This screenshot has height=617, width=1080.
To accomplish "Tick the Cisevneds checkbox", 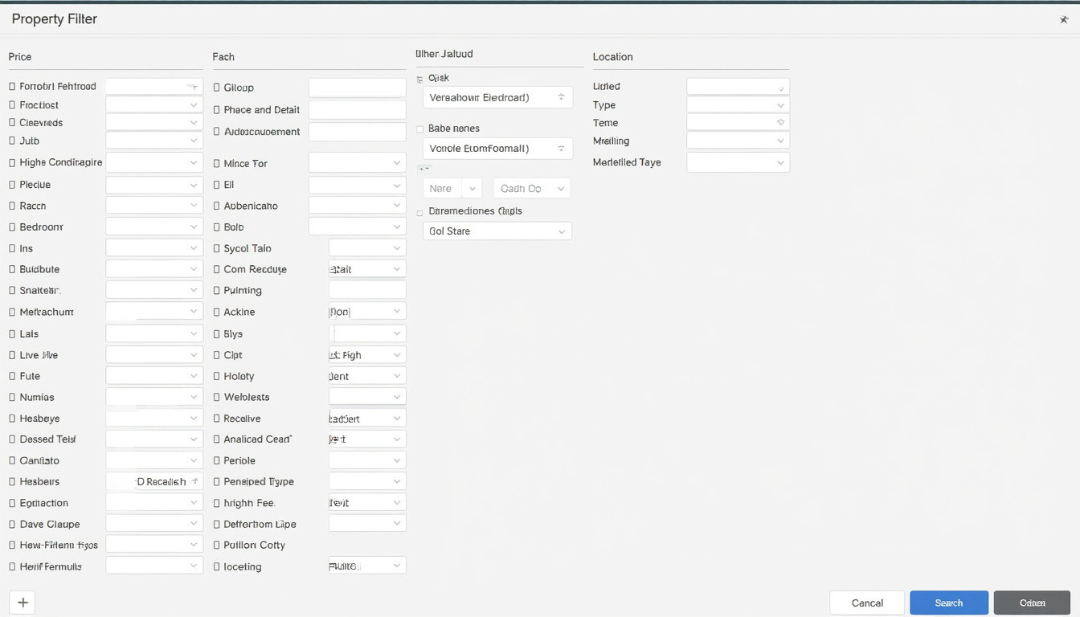I will (12, 123).
